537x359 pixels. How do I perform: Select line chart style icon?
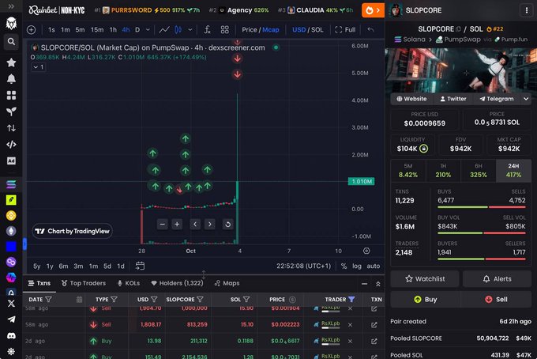pos(164,30)
